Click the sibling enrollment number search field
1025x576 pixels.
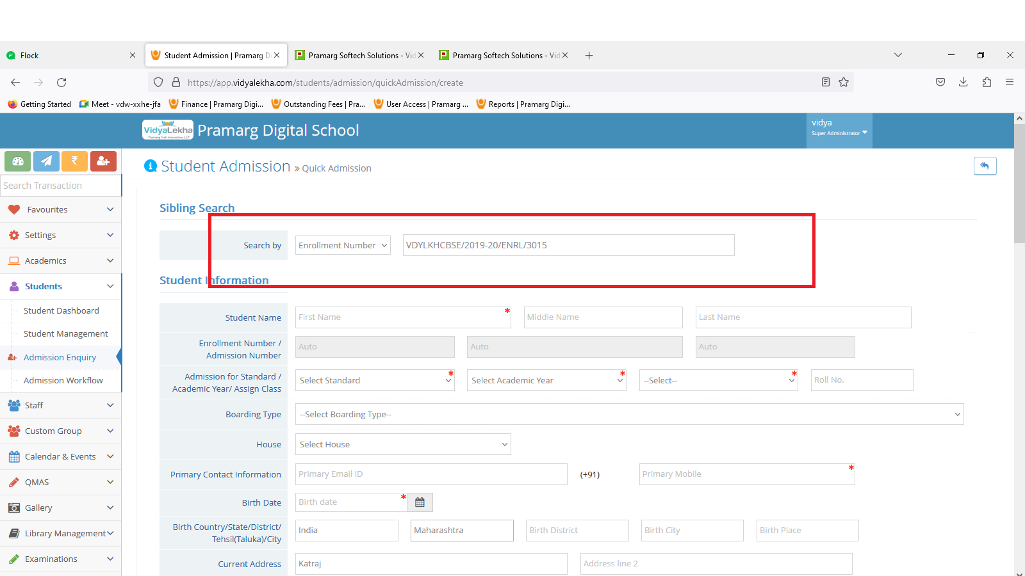569,245
